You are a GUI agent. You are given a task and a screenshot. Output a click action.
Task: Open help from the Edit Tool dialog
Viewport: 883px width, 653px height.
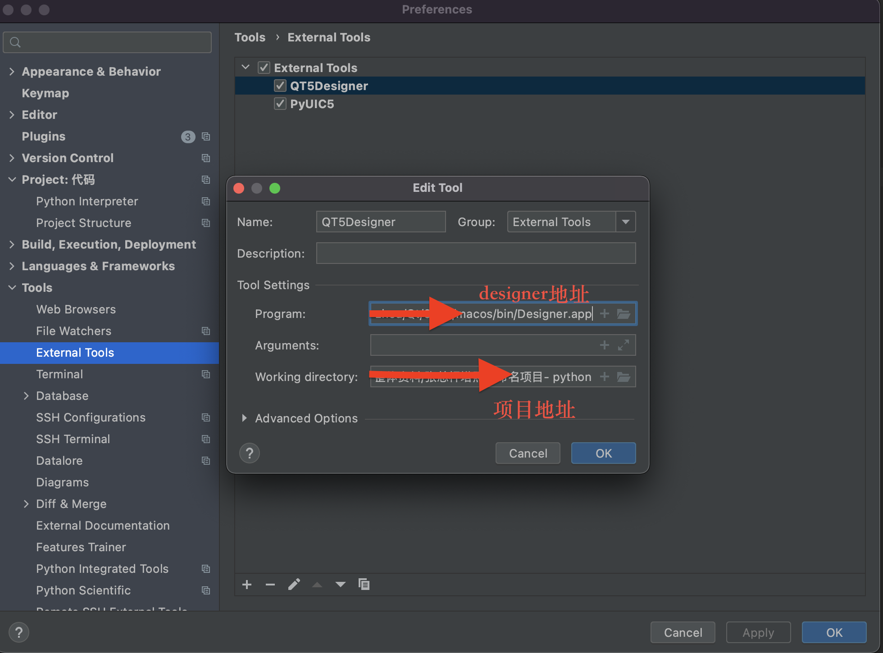[249, 453]
